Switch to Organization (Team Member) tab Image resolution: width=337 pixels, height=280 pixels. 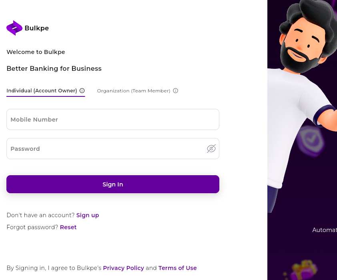(x=134, y=91)
